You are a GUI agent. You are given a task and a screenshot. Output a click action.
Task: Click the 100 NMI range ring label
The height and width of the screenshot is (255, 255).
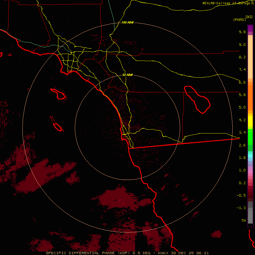(127, 22)
